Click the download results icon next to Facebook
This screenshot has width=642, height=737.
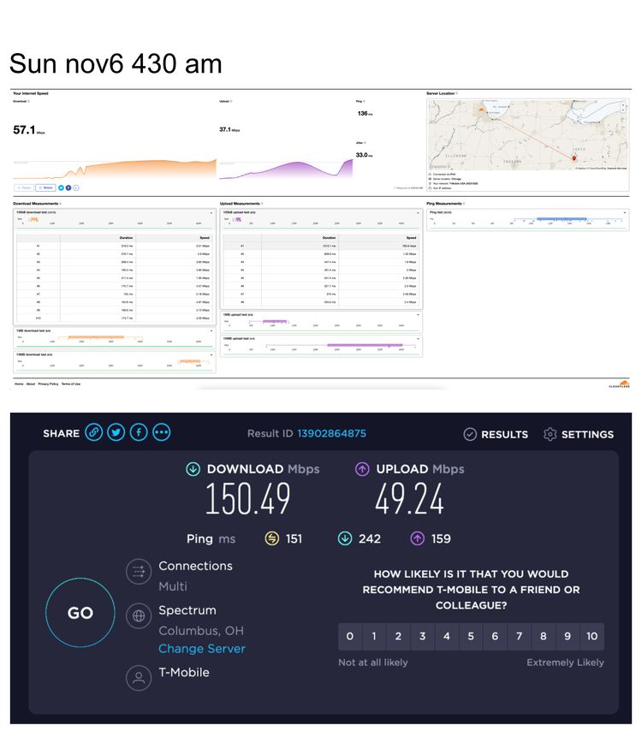(x=76, y=187)
